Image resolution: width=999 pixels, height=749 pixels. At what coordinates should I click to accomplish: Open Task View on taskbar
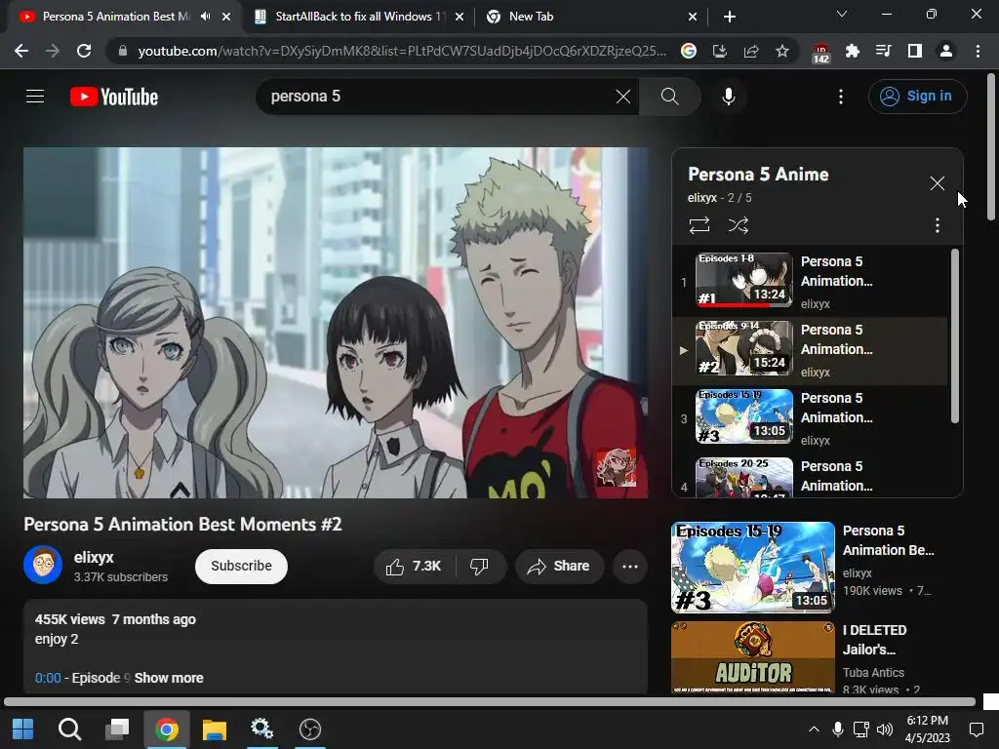pyautogui.click(x=117, y=729)
